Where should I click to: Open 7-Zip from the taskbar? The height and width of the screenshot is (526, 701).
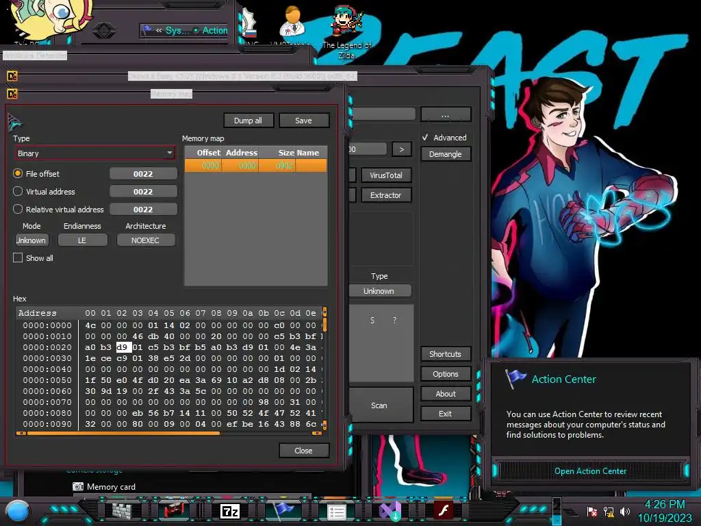click(230, 511)
